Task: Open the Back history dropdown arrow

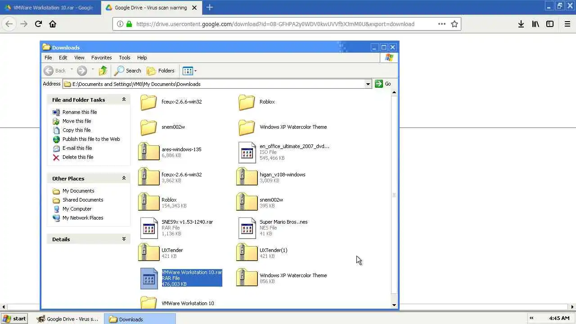Action: tap(72, 70)
